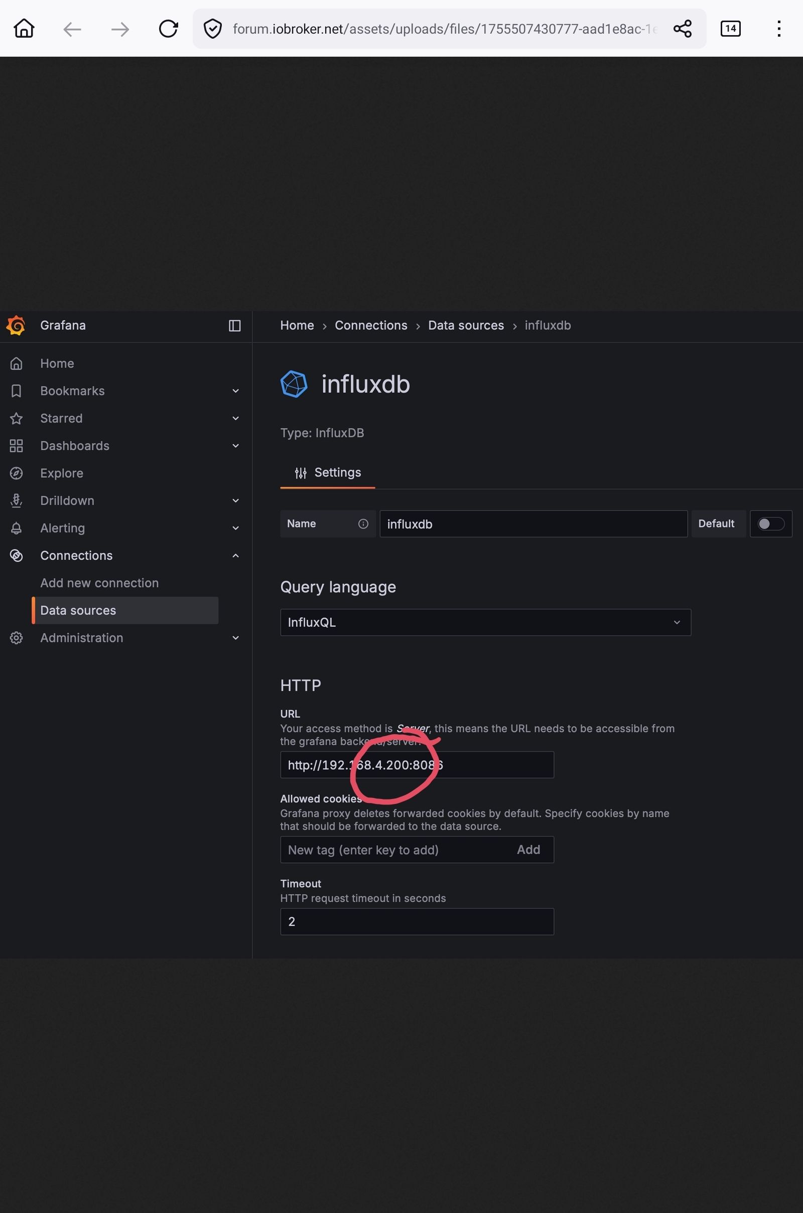The image size is (803, 1213).
Task: Click the Grafana logo icon
Action: click(x=16, y=326)
